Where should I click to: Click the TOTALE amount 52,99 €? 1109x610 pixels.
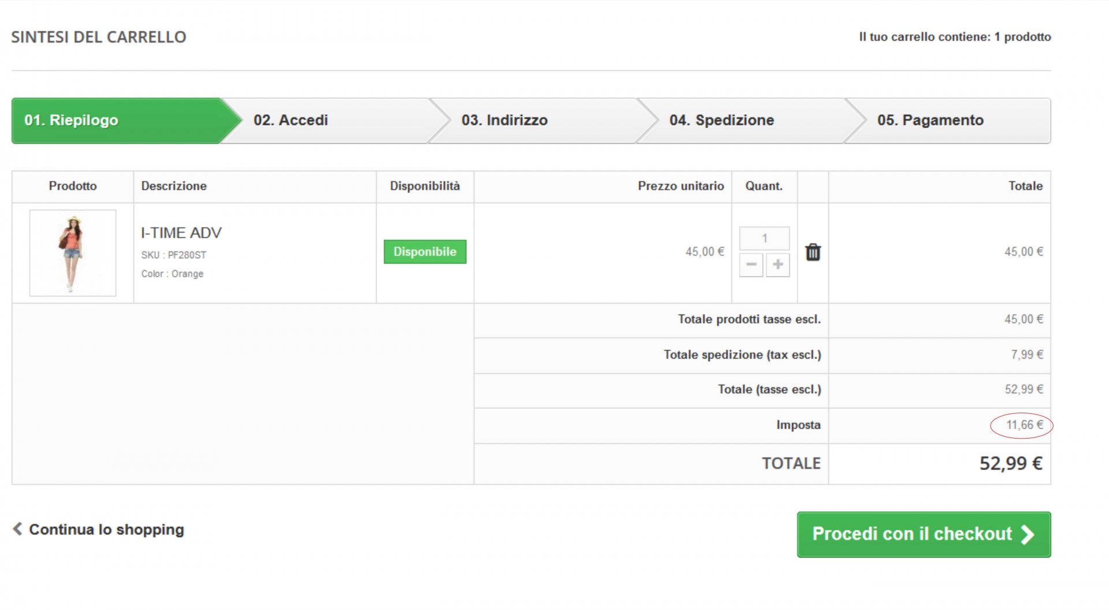click(x=1011, y=463)
